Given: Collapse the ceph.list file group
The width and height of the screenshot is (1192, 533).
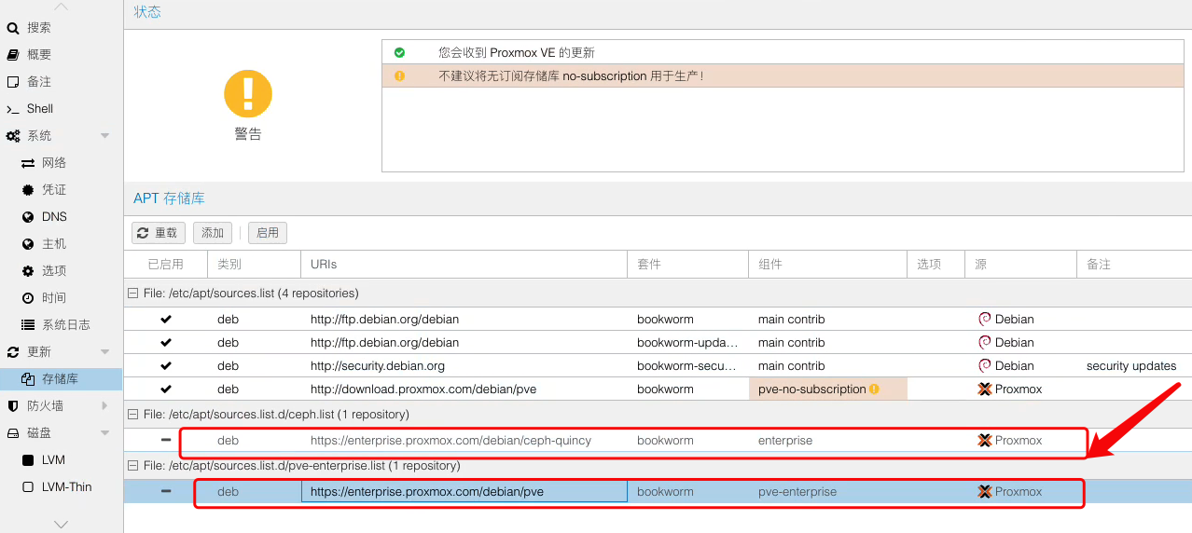Looking at the screenshot, I should (132, 415).
